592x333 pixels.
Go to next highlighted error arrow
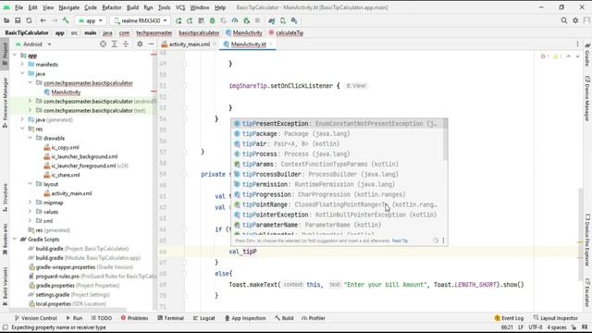click(x=577, y=56)
